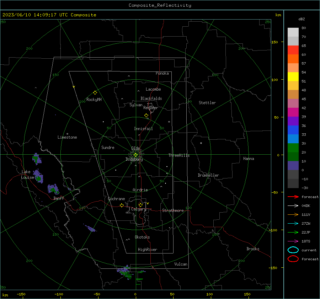The image size is (320, 299).
Task: Click the Banff label
Action: (59, 198)
